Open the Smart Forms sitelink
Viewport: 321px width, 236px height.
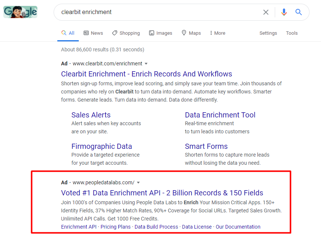[206, 146]
